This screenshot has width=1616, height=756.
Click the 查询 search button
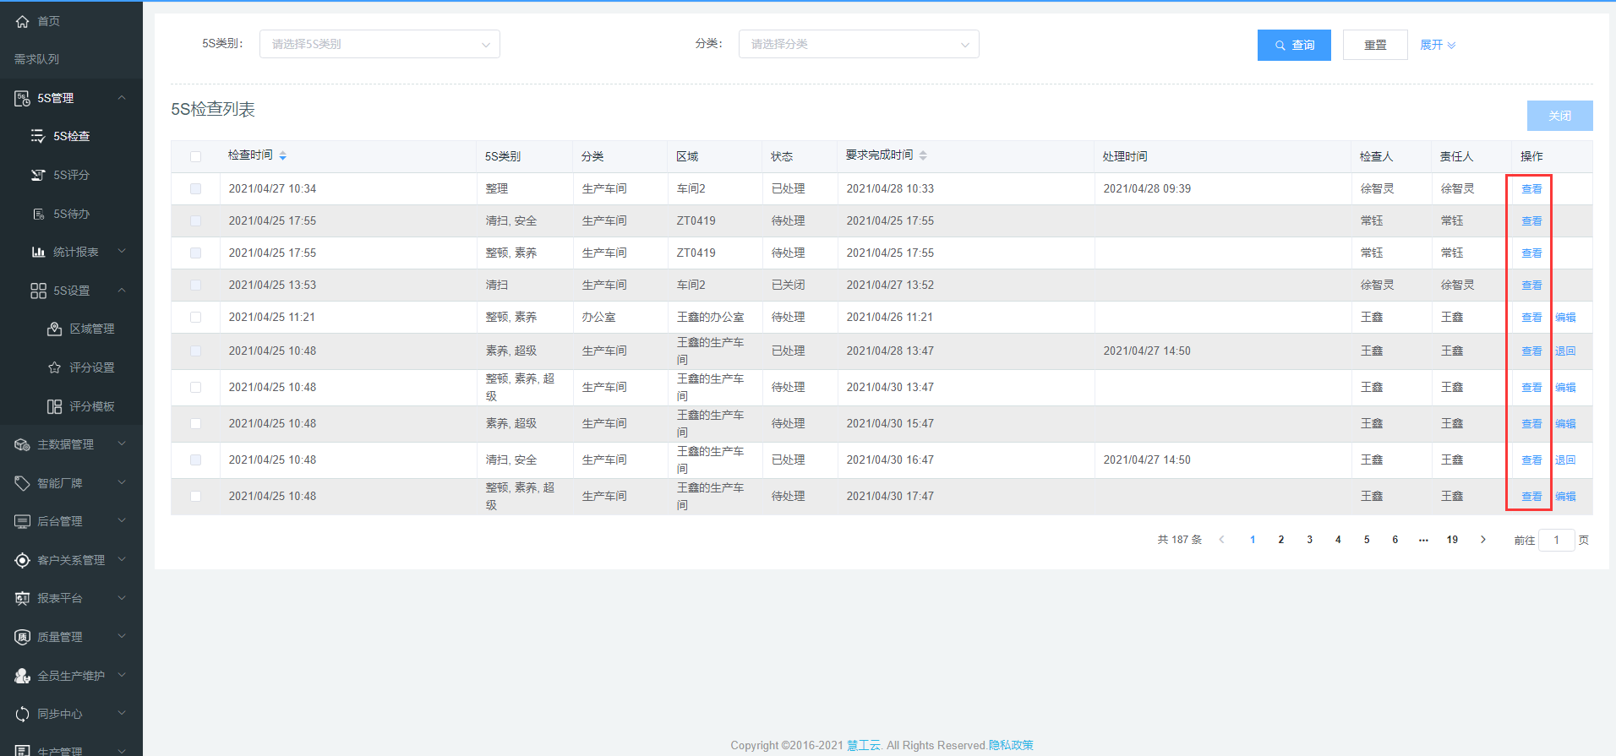pyautogui.click(x=1294, y=45)
